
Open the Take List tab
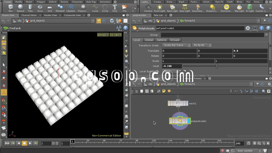158,15
